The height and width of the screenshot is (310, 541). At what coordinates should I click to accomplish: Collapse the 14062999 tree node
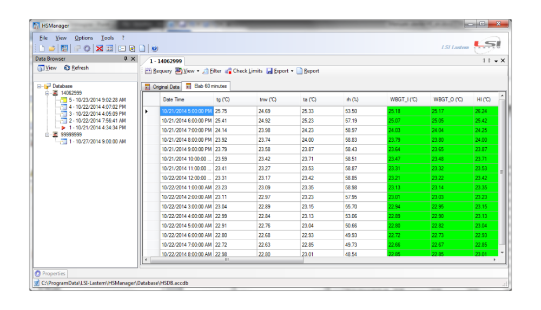click(x=48, y=93)
